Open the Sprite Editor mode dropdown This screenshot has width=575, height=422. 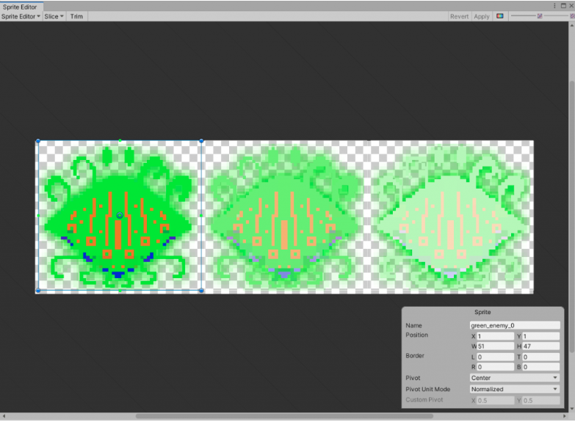[21, 16]
